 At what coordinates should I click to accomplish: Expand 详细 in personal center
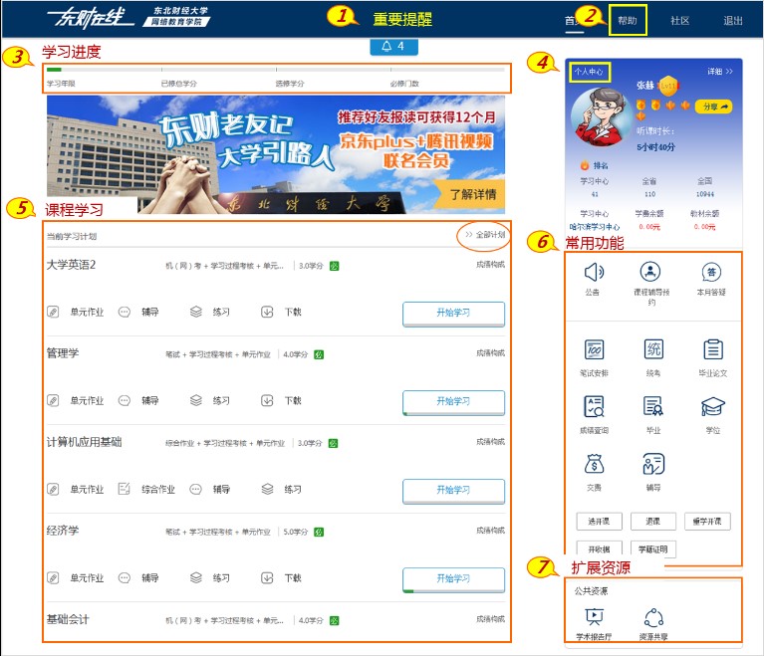coord(720,71)
